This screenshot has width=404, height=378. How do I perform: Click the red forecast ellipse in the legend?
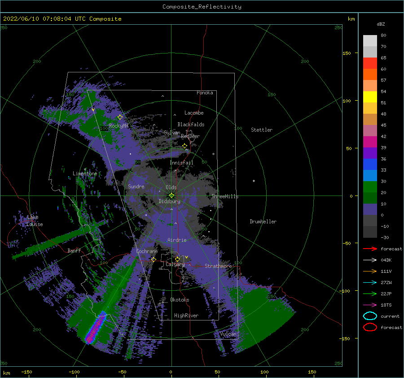(x=370, y=327)
